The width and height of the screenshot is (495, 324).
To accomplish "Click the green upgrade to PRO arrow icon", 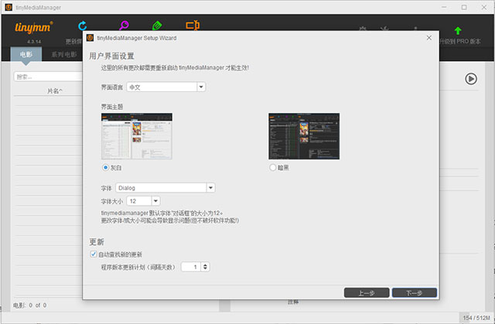I will click(458, 31).
